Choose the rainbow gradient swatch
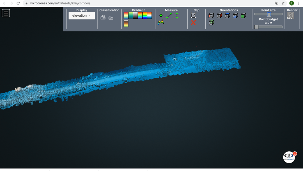This screenshot has height=171, width=303. pyautogui.click(x=140, y=15)
